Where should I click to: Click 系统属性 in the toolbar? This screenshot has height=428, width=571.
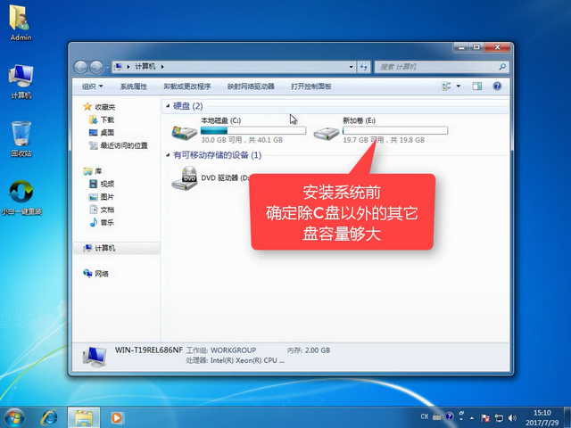133,86
